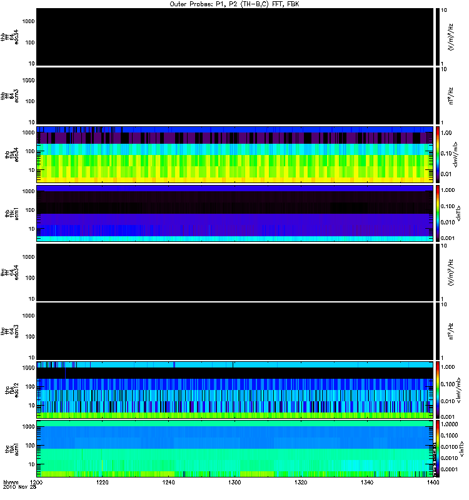The image size is (469, 500).
Task: Click the thb fbk edc34 rainbow color bar
Action: (438, 154)
